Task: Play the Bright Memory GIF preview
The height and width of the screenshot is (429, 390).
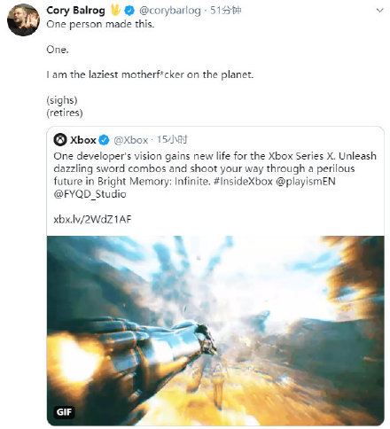Action: (x=215, y=331)
